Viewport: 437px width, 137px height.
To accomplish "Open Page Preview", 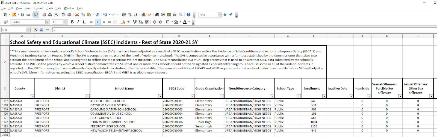I will (x=56, y=14).
